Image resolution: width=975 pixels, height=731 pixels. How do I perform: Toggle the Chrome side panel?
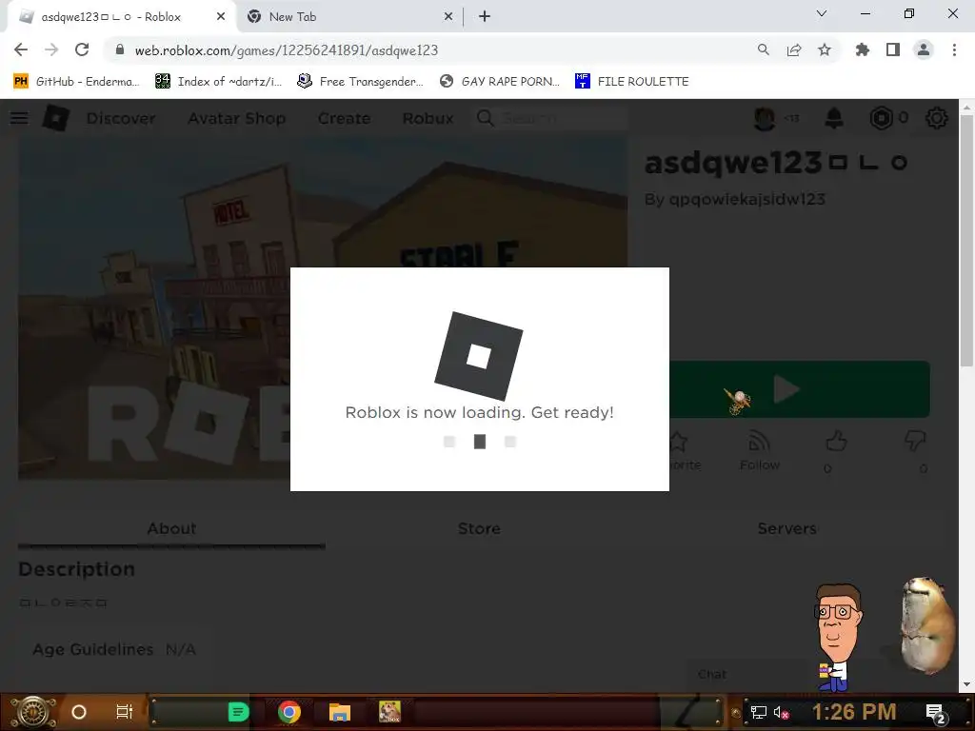coord(893,49)
